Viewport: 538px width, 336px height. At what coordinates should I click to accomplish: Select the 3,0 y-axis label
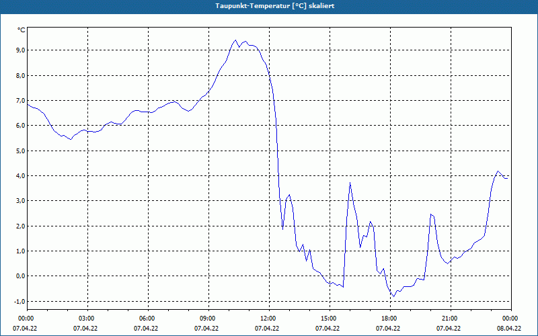click(x=20, y=201)
